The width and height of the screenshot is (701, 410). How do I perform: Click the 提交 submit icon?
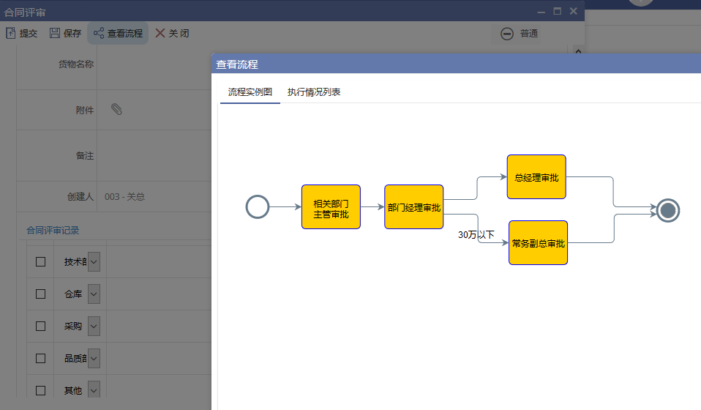pyautogui.click(x=10, y=33)
